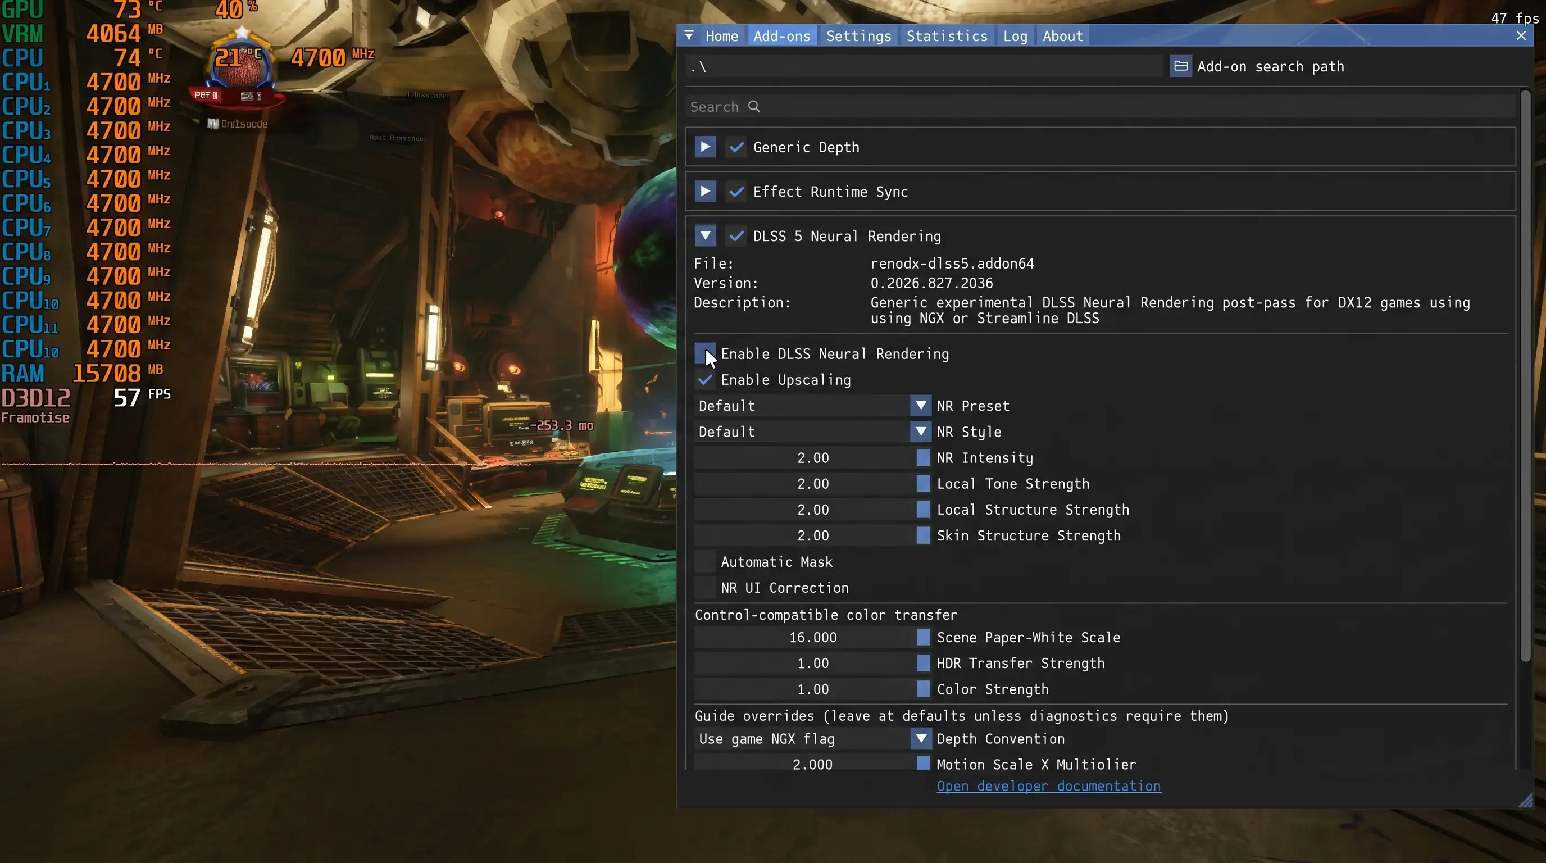Click the magnifier icon in Search
This screenshot has width=1546, height=863.
coord(754,107)
